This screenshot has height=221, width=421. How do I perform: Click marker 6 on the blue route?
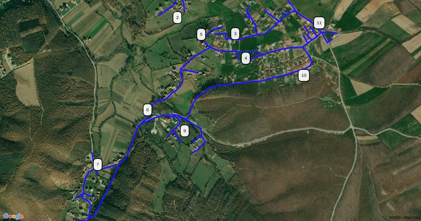pyautogui.click(x=147, y=110)
